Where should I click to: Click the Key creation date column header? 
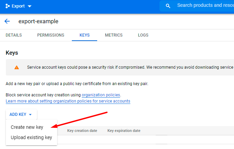click(x=82, y=131)
